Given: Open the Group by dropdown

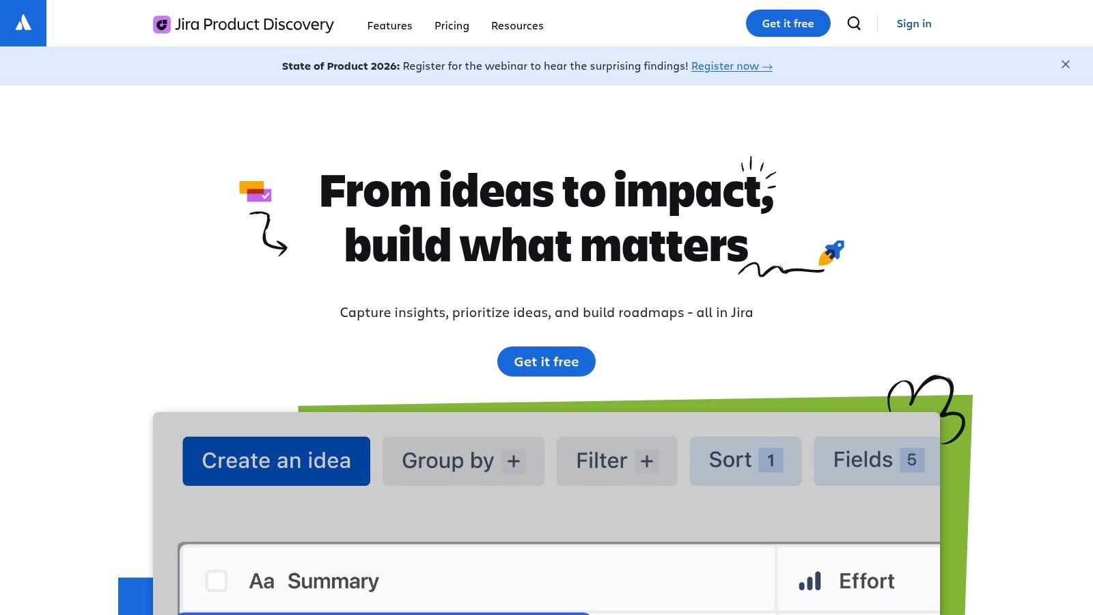Looking at the screenshot, I should pos(462,461).
